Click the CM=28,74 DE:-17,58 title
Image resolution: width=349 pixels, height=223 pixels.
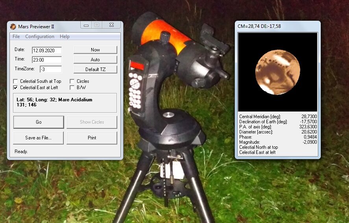259,26
